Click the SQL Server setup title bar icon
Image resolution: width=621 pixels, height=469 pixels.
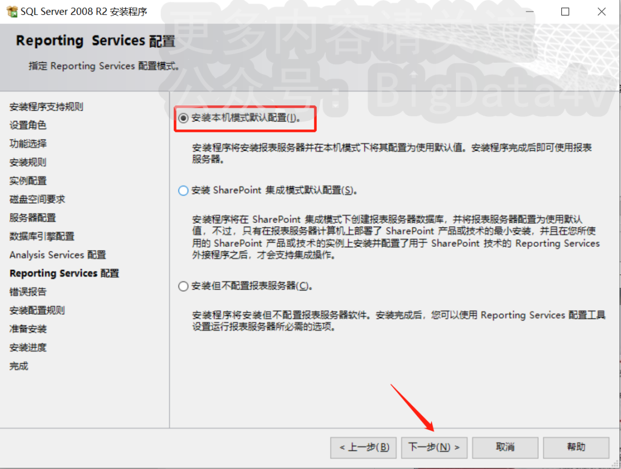point(12,12)
